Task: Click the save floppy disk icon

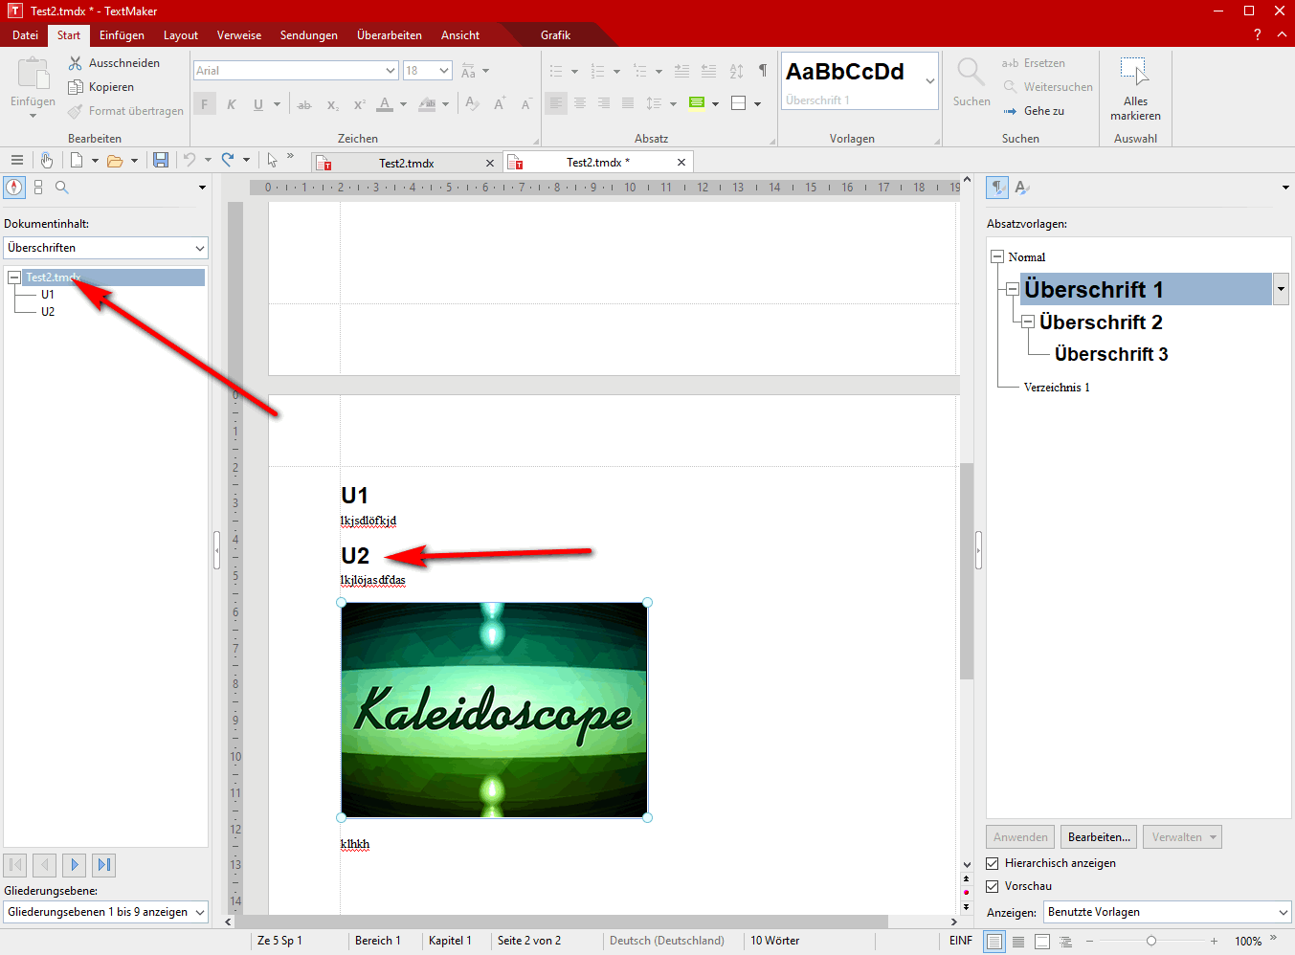Action: tap(161, 160)
